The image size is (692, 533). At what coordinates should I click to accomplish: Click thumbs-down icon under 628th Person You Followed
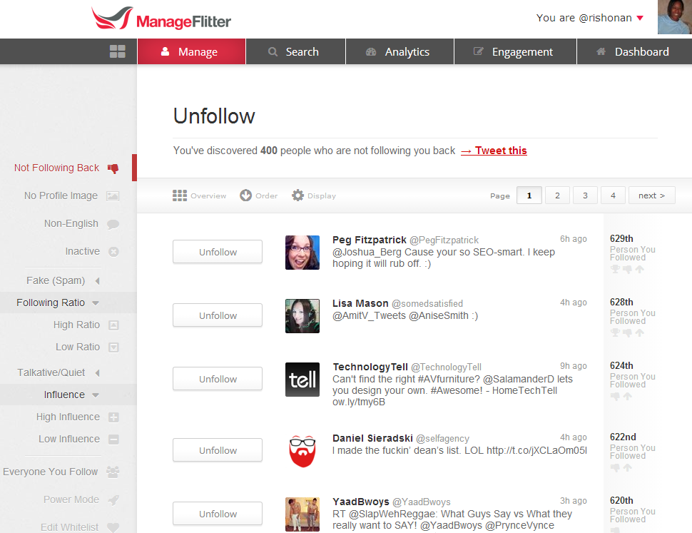627,333
